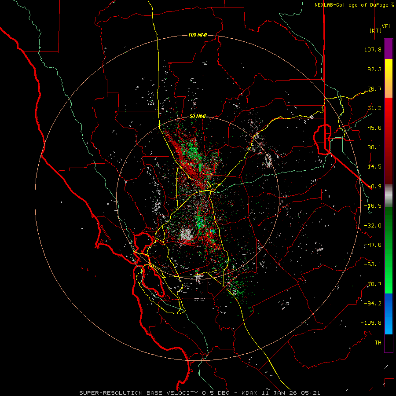
Task: Select the 92.3 scale value
Action: coord(374,69)
